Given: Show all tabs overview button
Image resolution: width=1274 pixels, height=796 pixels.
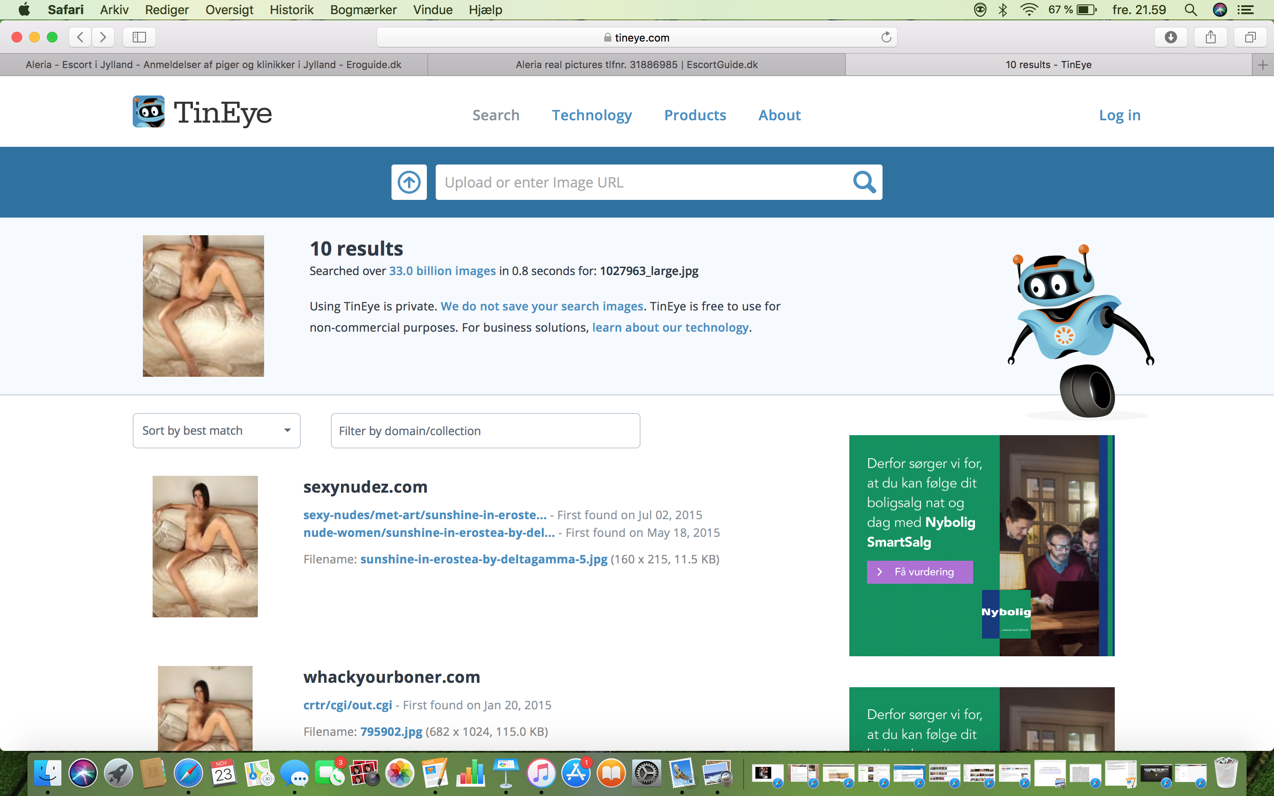Looking at the screenshot, I should [x=1250, y=37].
